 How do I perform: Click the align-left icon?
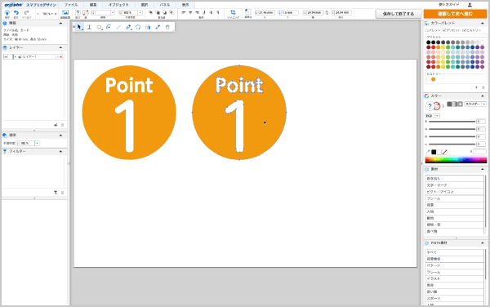tap(184, 12)
